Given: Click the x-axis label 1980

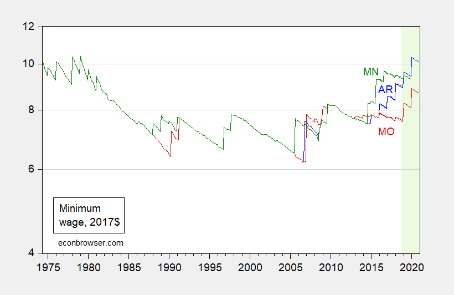Looking at the screenshot, I should click(89, 267).
